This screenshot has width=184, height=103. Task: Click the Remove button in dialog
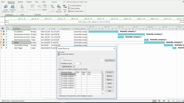coord(110,76)
